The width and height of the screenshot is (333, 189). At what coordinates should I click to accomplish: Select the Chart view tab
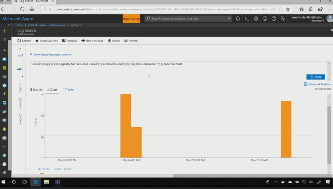point(52,90)
